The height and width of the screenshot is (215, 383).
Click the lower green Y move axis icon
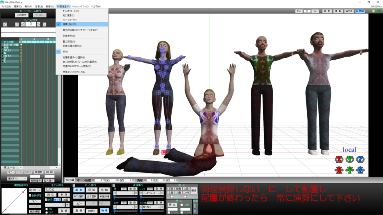[350, 170]
